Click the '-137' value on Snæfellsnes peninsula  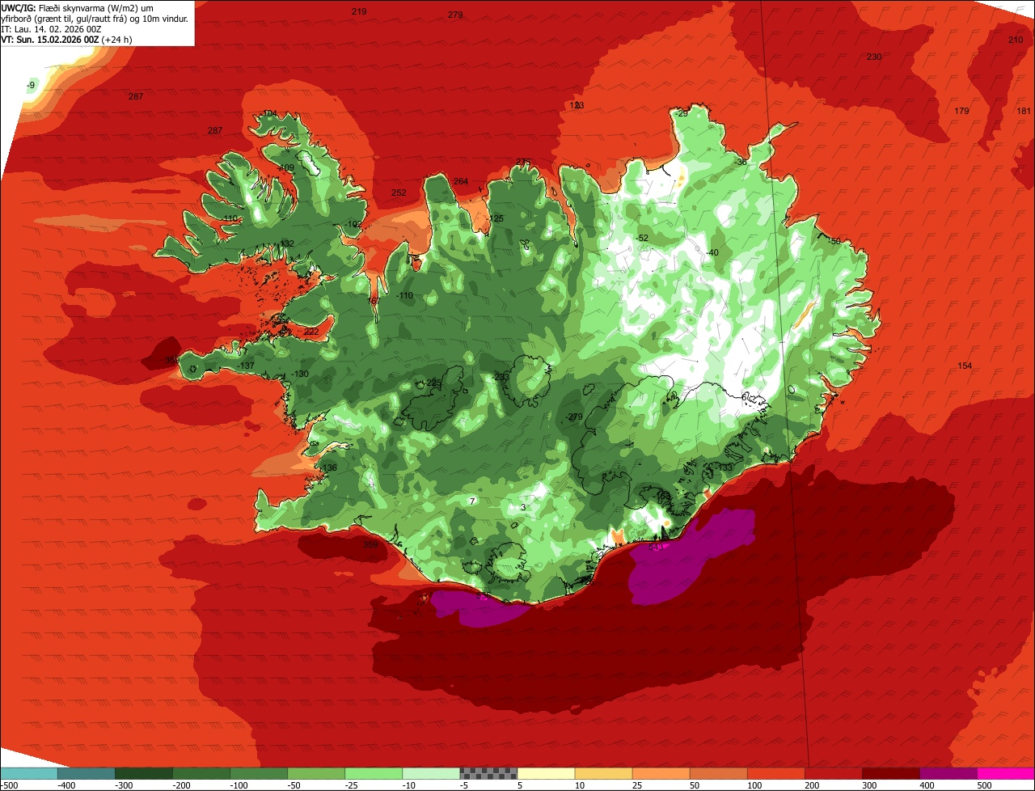246,366
